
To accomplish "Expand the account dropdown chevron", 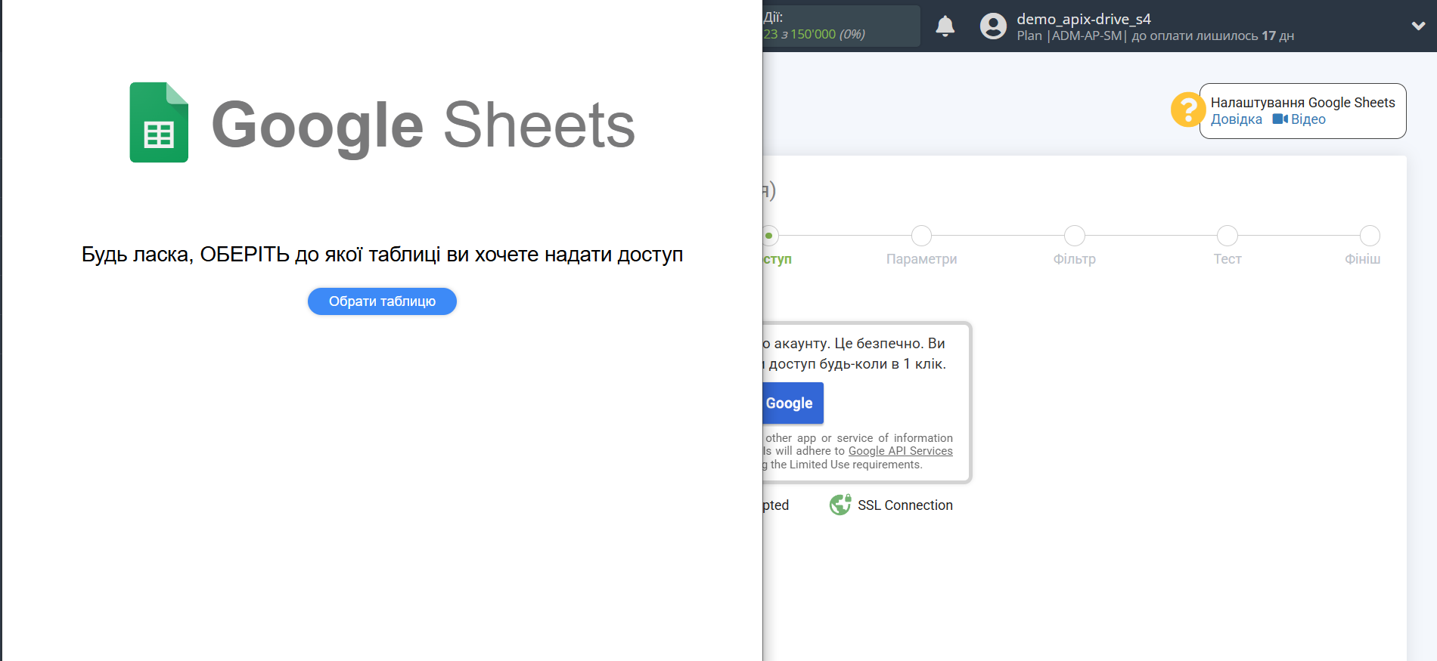I will pyautogui.click(x=1418, y=26).
